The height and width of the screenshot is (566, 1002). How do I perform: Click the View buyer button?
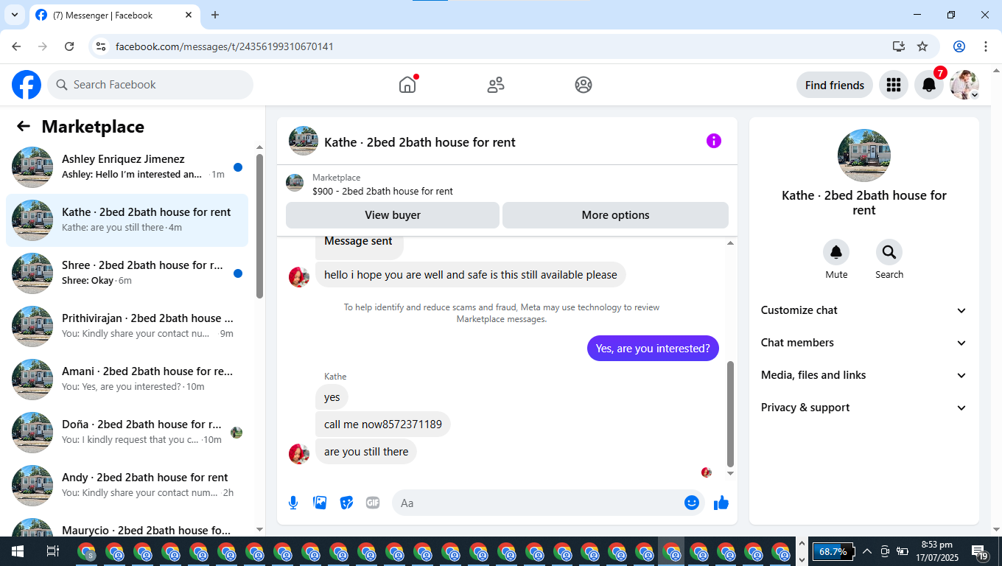click(393, 215)
